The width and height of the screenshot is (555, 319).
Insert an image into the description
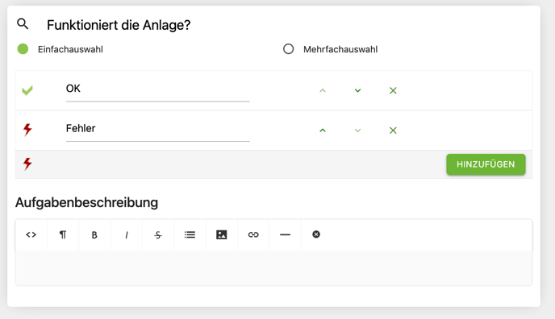point(222,234)
